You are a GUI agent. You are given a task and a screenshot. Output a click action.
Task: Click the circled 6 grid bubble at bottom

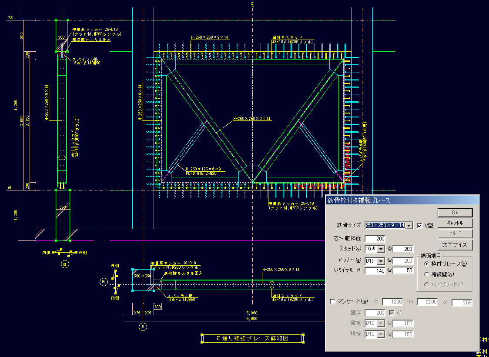(x=142, y=326)
